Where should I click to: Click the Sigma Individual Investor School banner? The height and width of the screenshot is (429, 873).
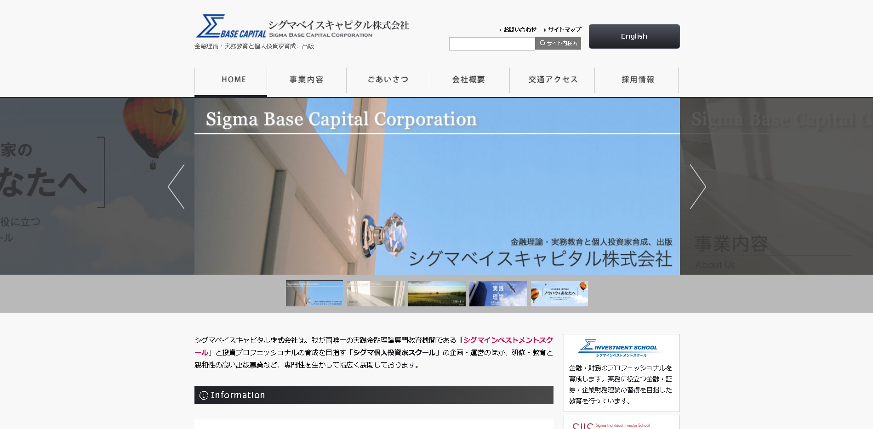click(622, 423)
